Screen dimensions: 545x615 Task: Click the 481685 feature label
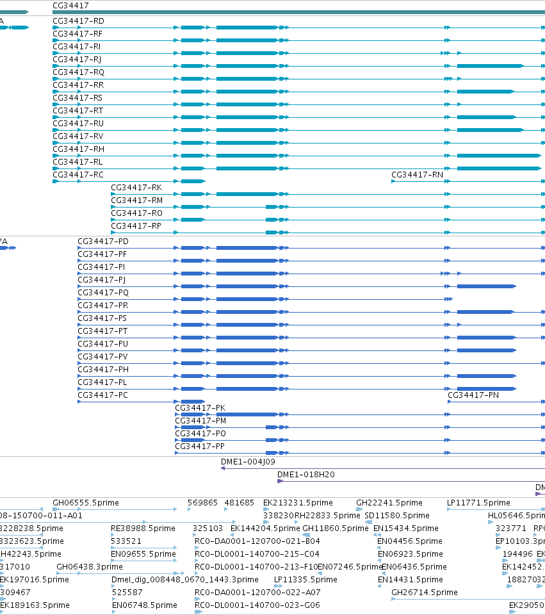pos(239,503)
